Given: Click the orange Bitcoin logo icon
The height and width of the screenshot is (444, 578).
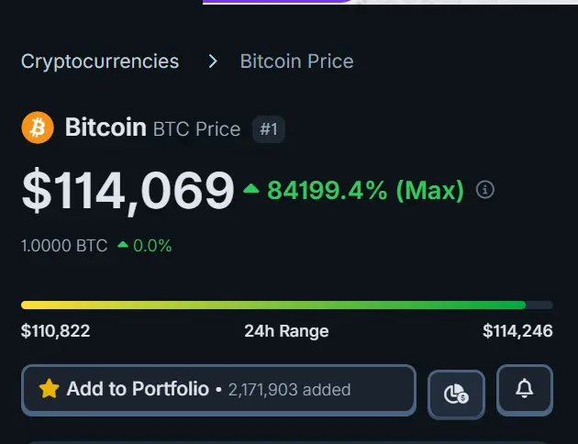Looking at the screenshot, I should pos(38,128).
